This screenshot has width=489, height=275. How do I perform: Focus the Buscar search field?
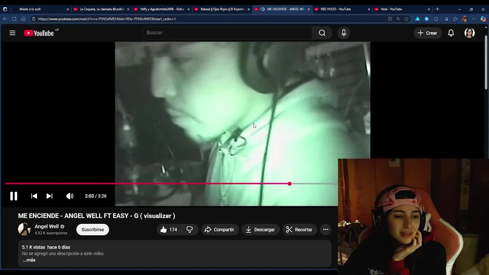[227, 33]
